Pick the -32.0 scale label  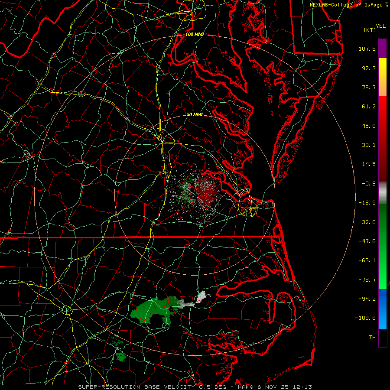[367, 222]
